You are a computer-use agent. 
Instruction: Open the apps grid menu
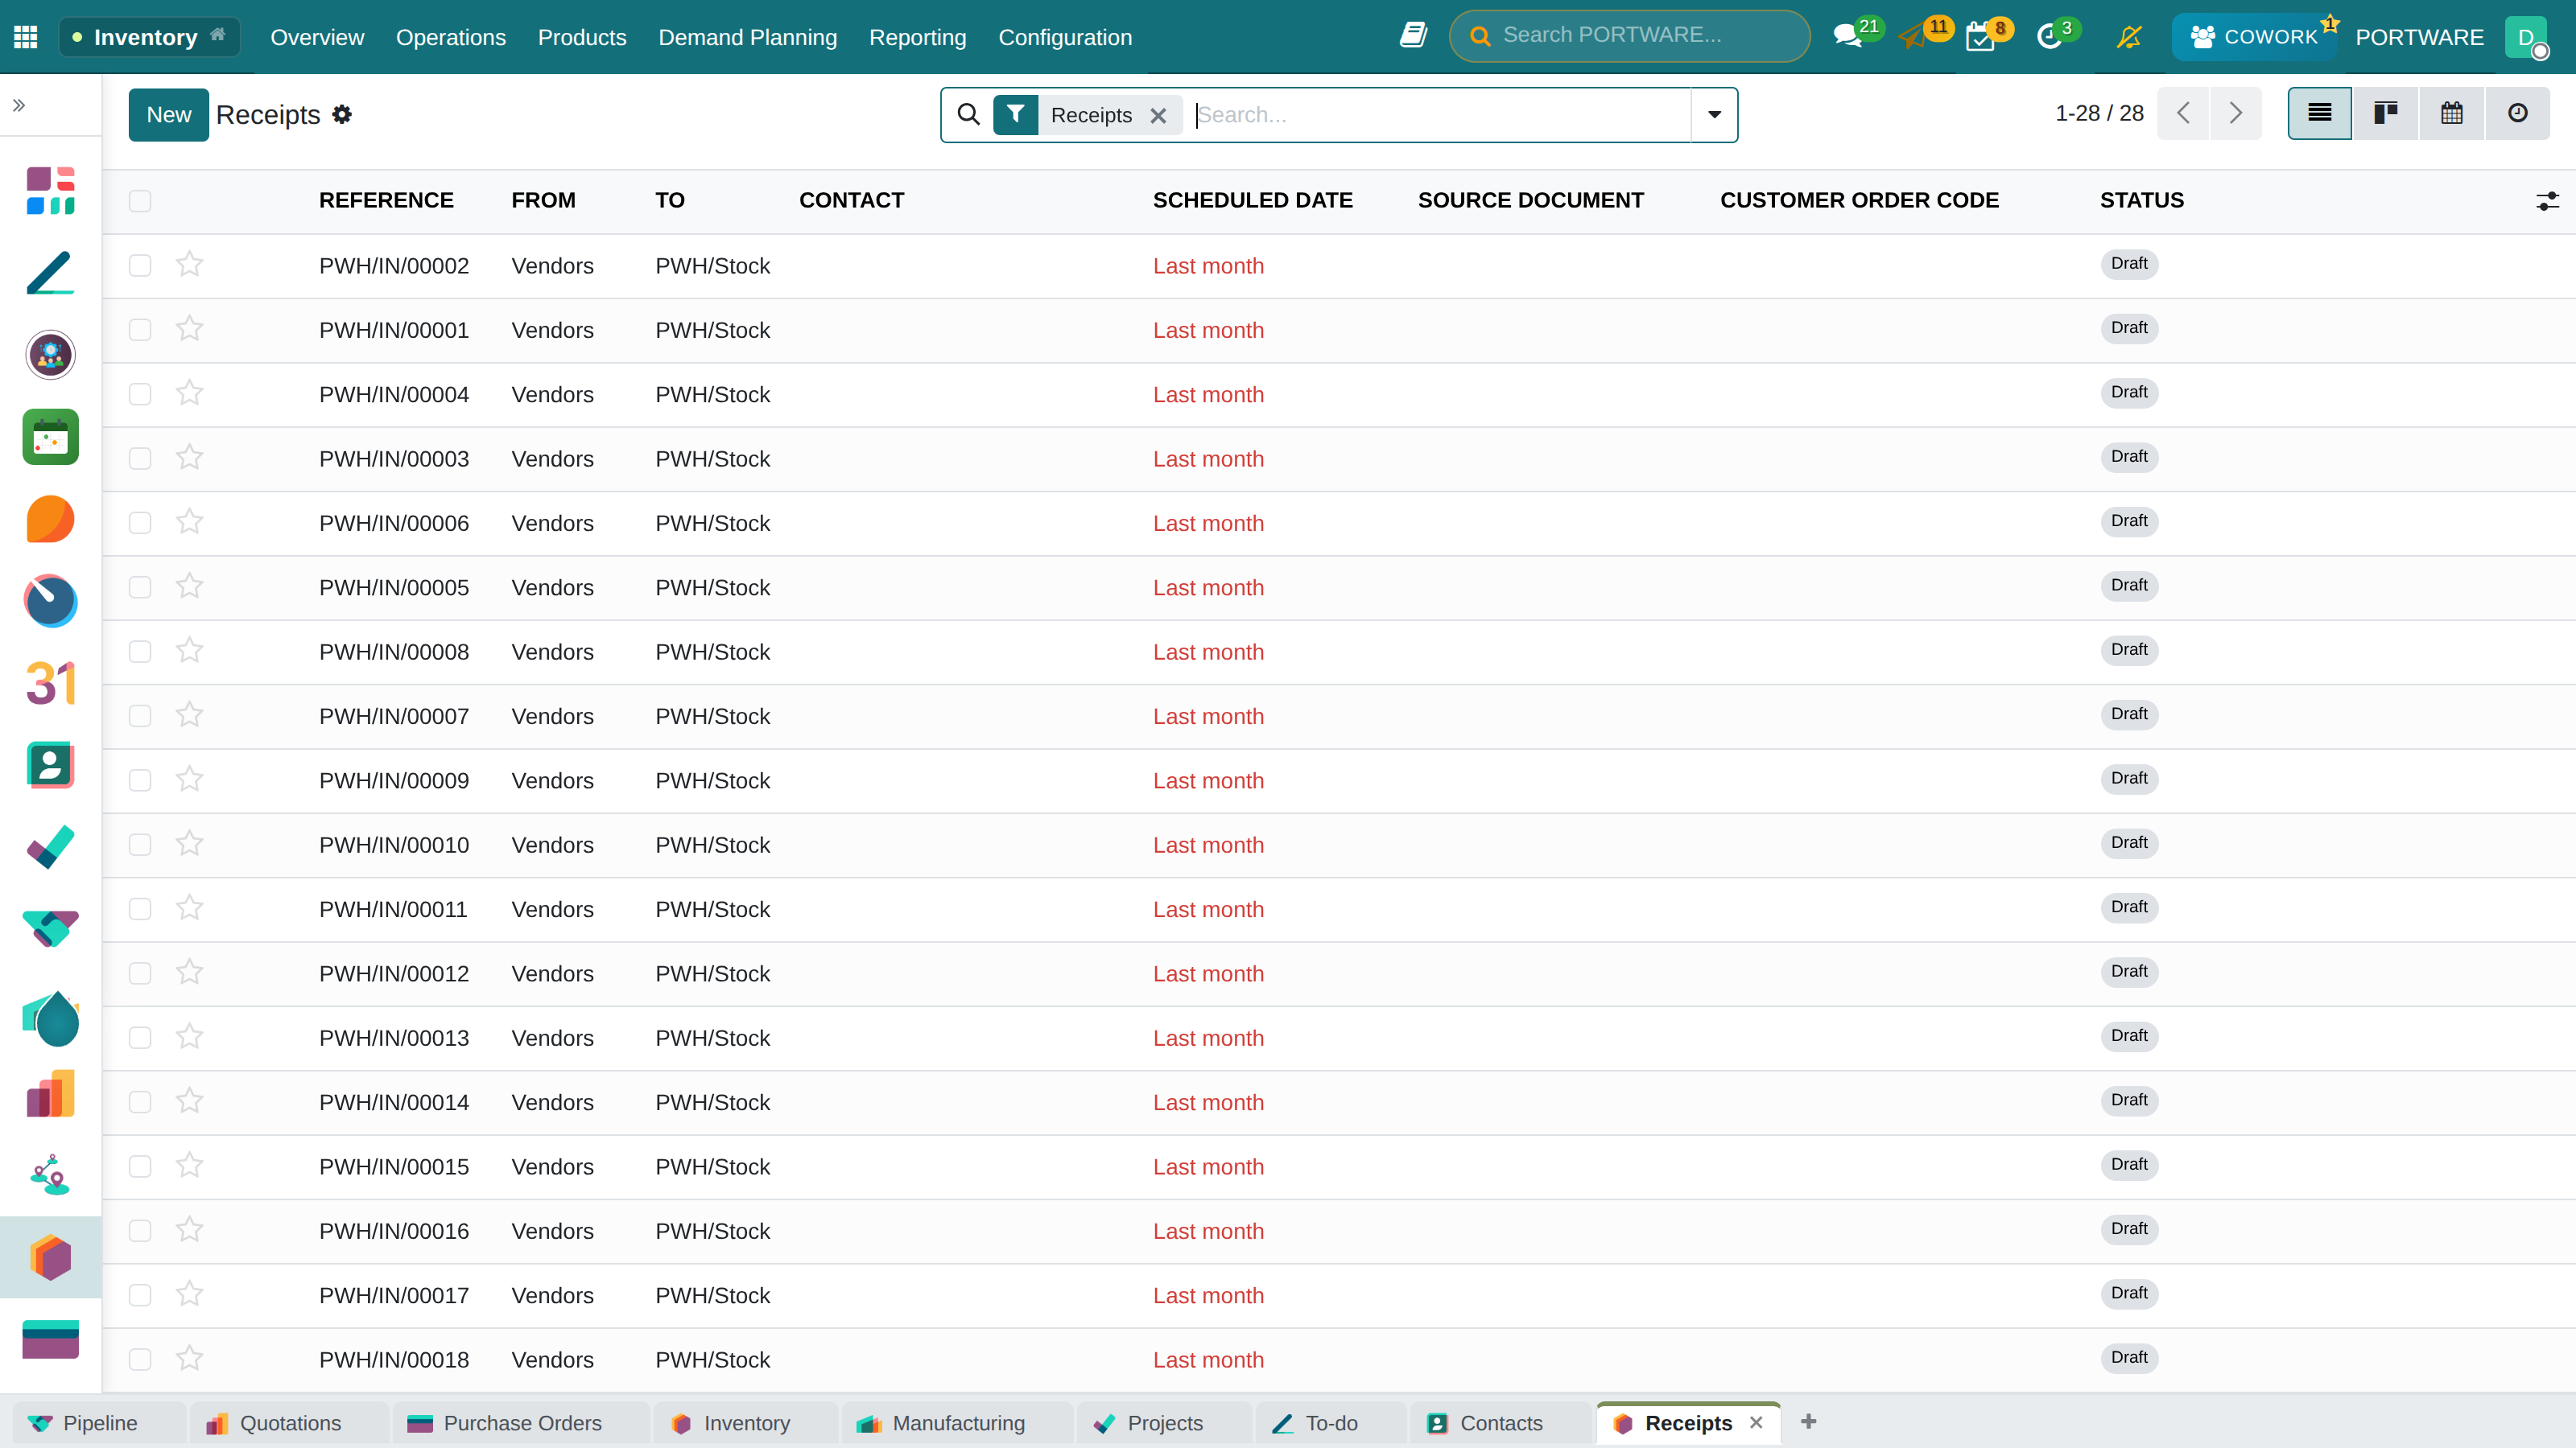click(26, 37)
